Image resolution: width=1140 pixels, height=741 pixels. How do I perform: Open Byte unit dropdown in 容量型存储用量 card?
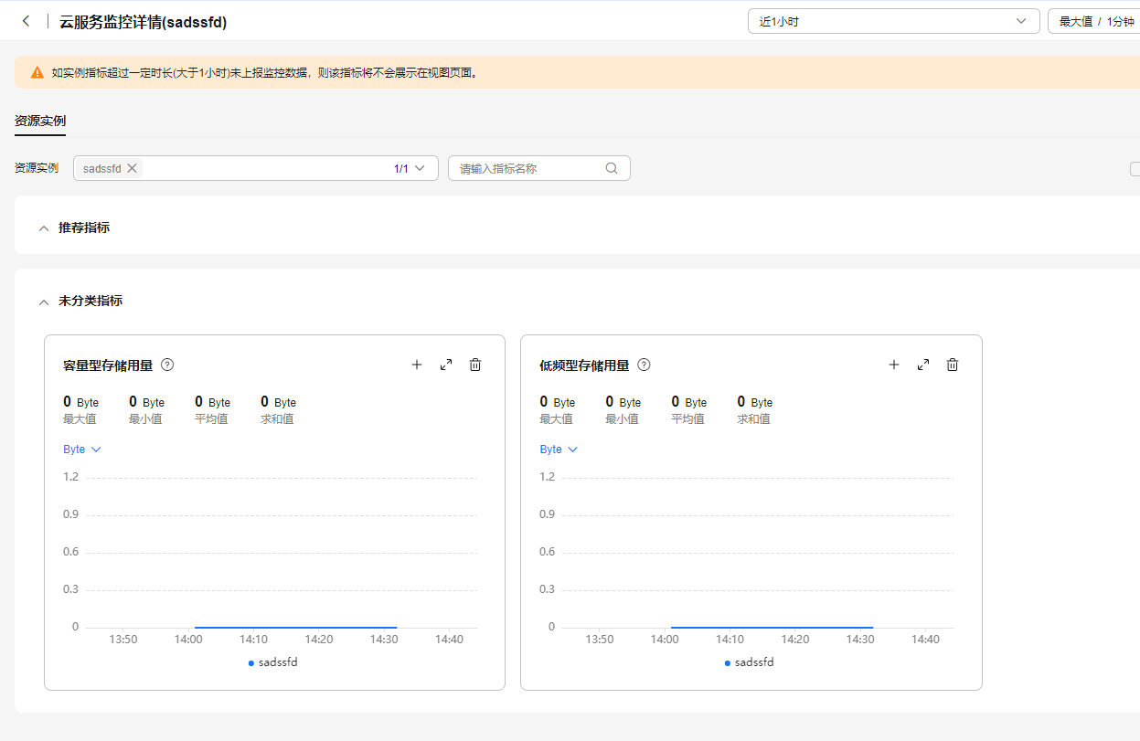[81, 450]
